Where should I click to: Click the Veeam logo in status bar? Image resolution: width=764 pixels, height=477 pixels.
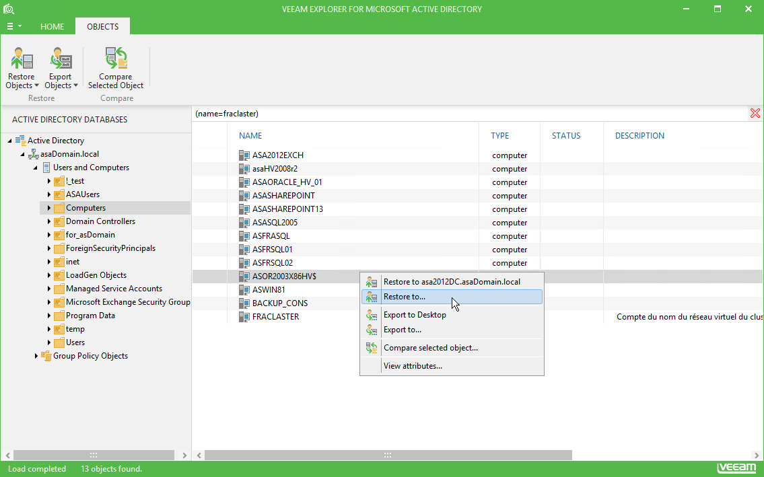[x=736, y=468]
